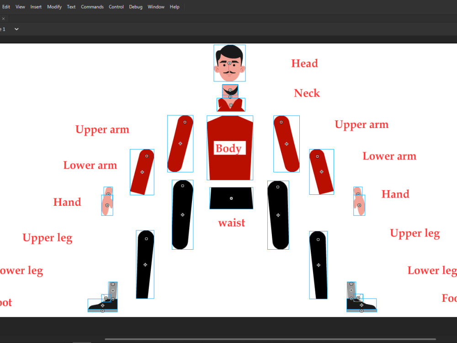Open the Modify menu
The image size is (457, 343).
pyautogui.click(x=54, y=6)
